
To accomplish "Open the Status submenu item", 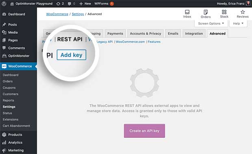I will pyautogui.click(x=7, y=113).
